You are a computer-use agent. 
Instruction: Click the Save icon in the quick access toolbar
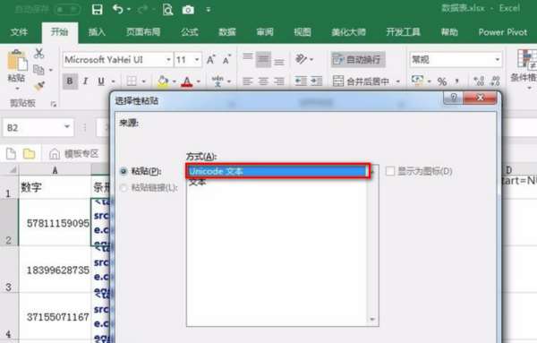pos(98,9)
